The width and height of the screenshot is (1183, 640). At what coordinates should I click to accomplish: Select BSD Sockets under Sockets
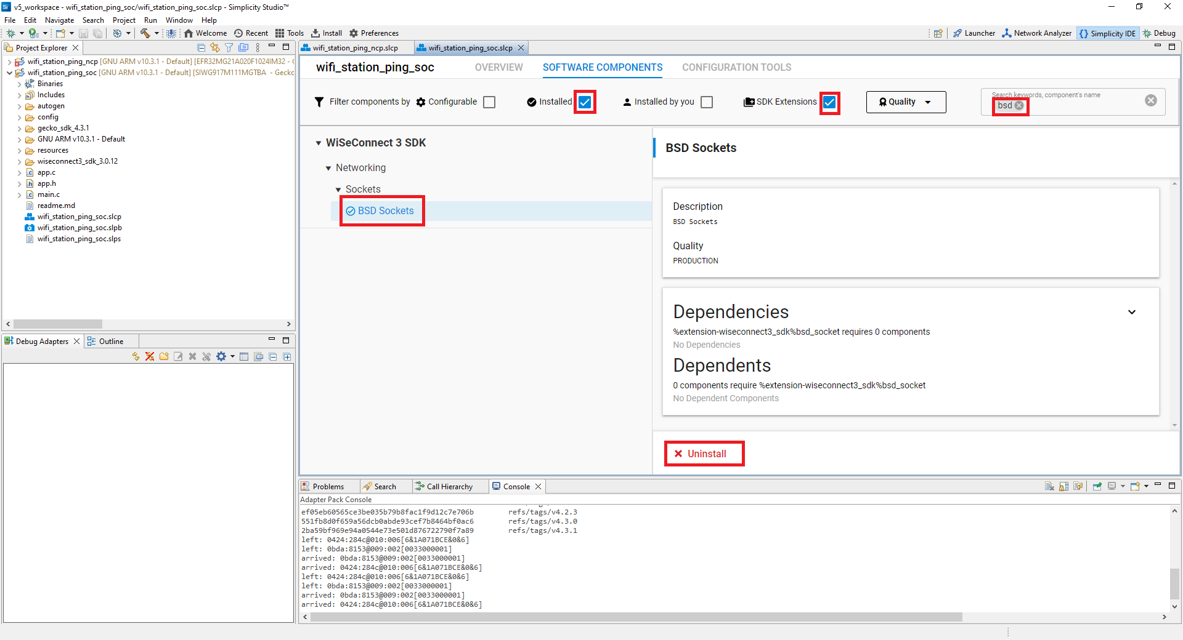[385, 210]
